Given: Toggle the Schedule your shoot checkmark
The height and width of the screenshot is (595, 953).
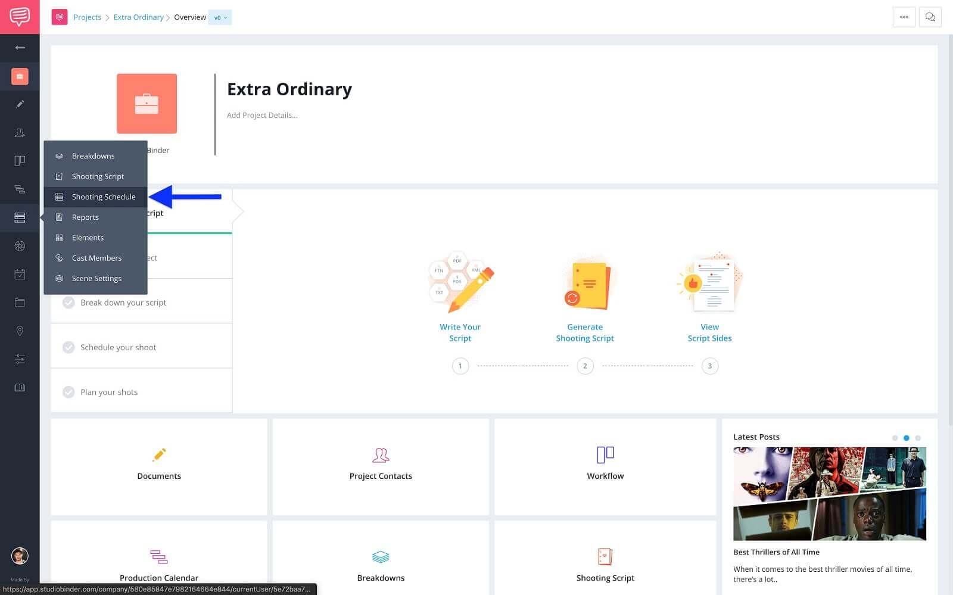Looking at the screenshot, I should (68, 347).
